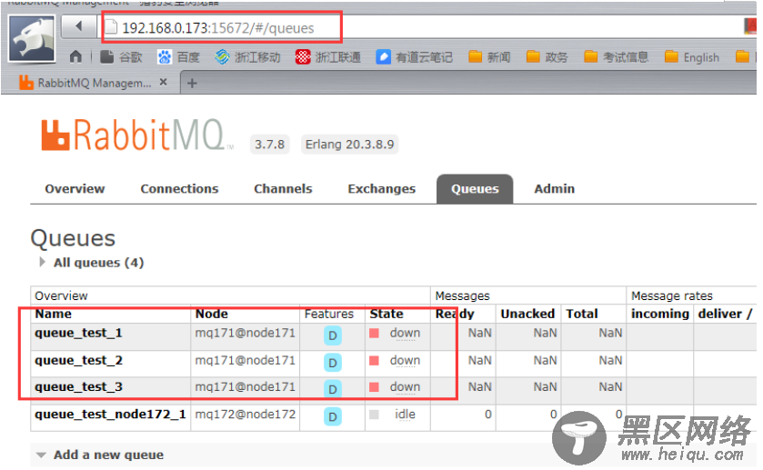
Task: Click the down state of queue_test_2
Action: pos(405,361)
